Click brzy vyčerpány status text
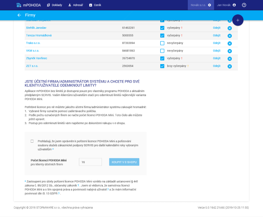The height and width of the screenshot is (217, 263). coord(176,66)
